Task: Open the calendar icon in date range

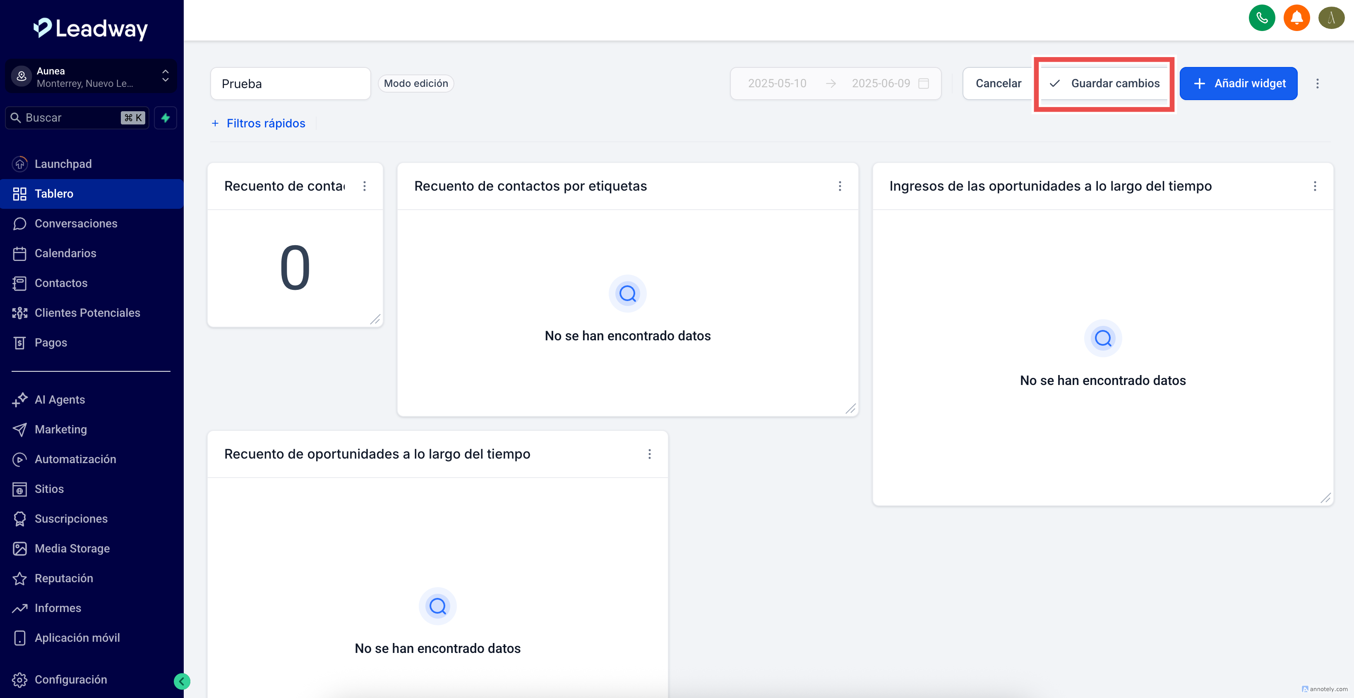Action: pos(924,84)
